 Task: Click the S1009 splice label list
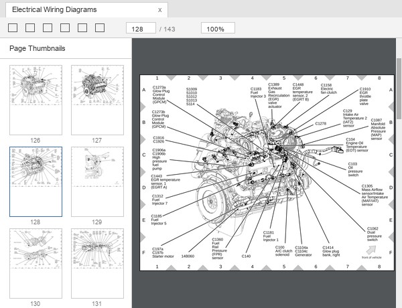click(x=192, y=96)
